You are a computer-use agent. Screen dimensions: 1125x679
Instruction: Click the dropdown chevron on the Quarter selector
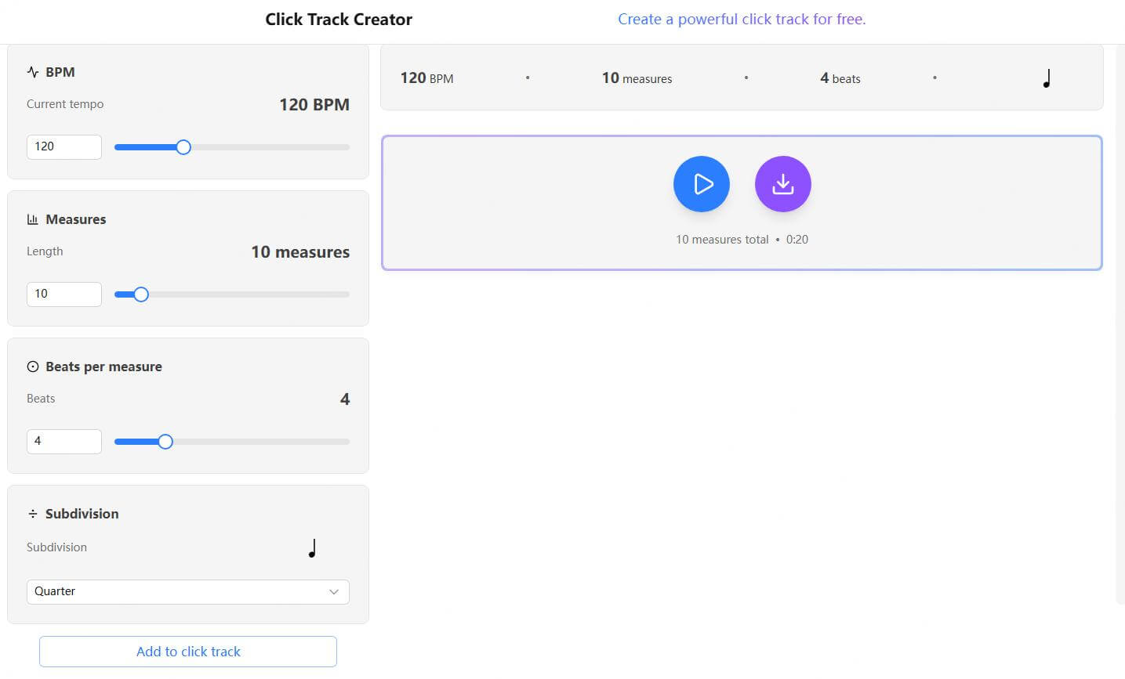click(x=334, y=592)
